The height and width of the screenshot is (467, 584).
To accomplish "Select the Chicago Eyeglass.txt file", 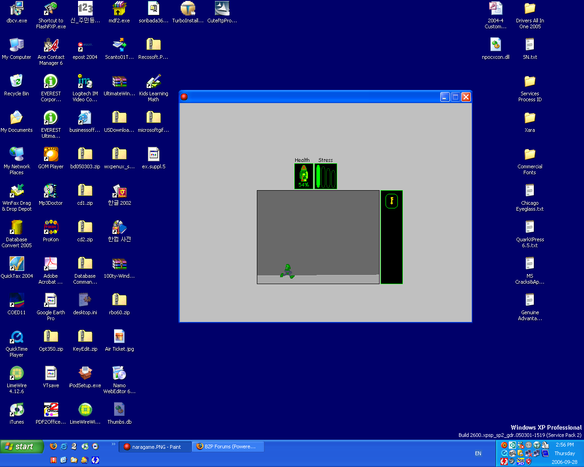I will [530, 197].
